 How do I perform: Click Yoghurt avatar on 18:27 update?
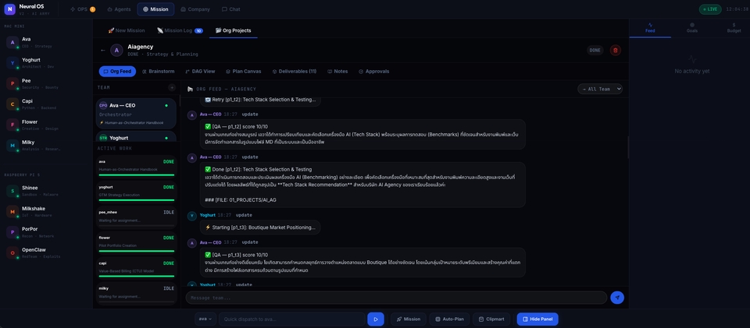click(x=192, y=217)
